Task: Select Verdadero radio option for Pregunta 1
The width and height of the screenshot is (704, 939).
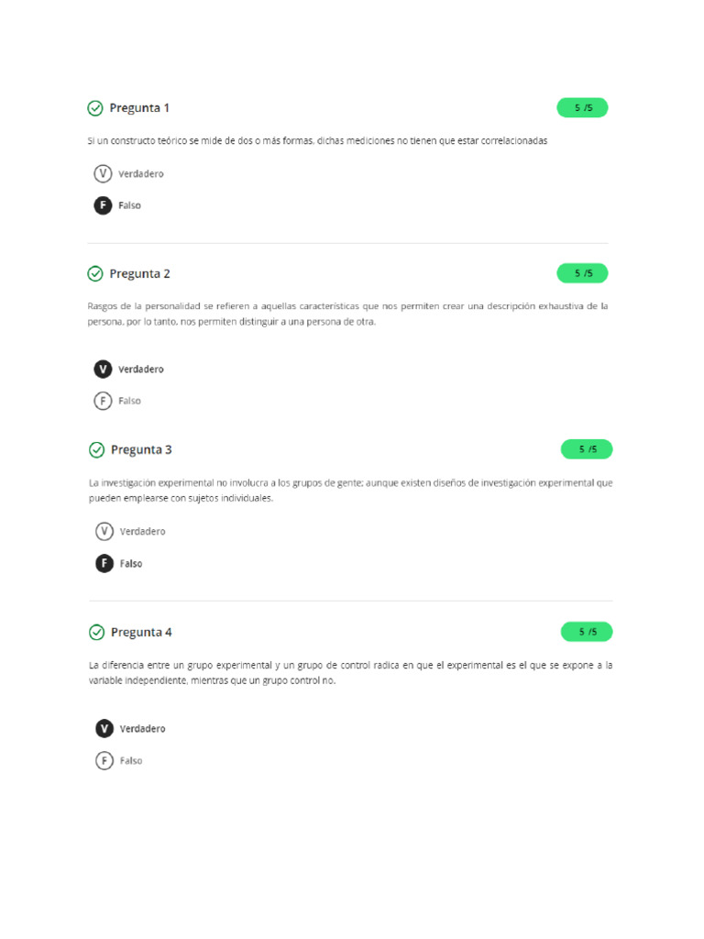Action: [103, 173]
